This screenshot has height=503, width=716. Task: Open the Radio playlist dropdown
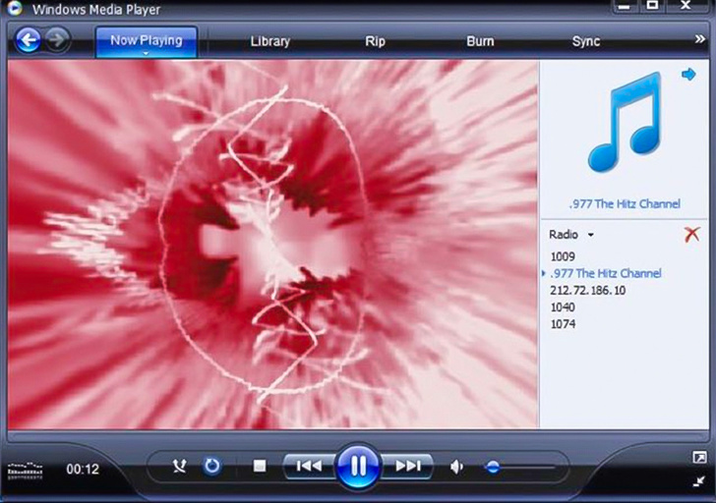(590, 236)
